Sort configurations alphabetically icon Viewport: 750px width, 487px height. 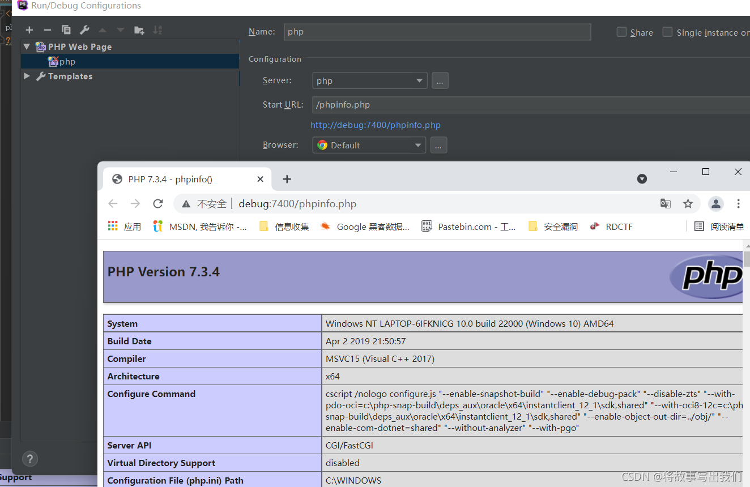157,30
